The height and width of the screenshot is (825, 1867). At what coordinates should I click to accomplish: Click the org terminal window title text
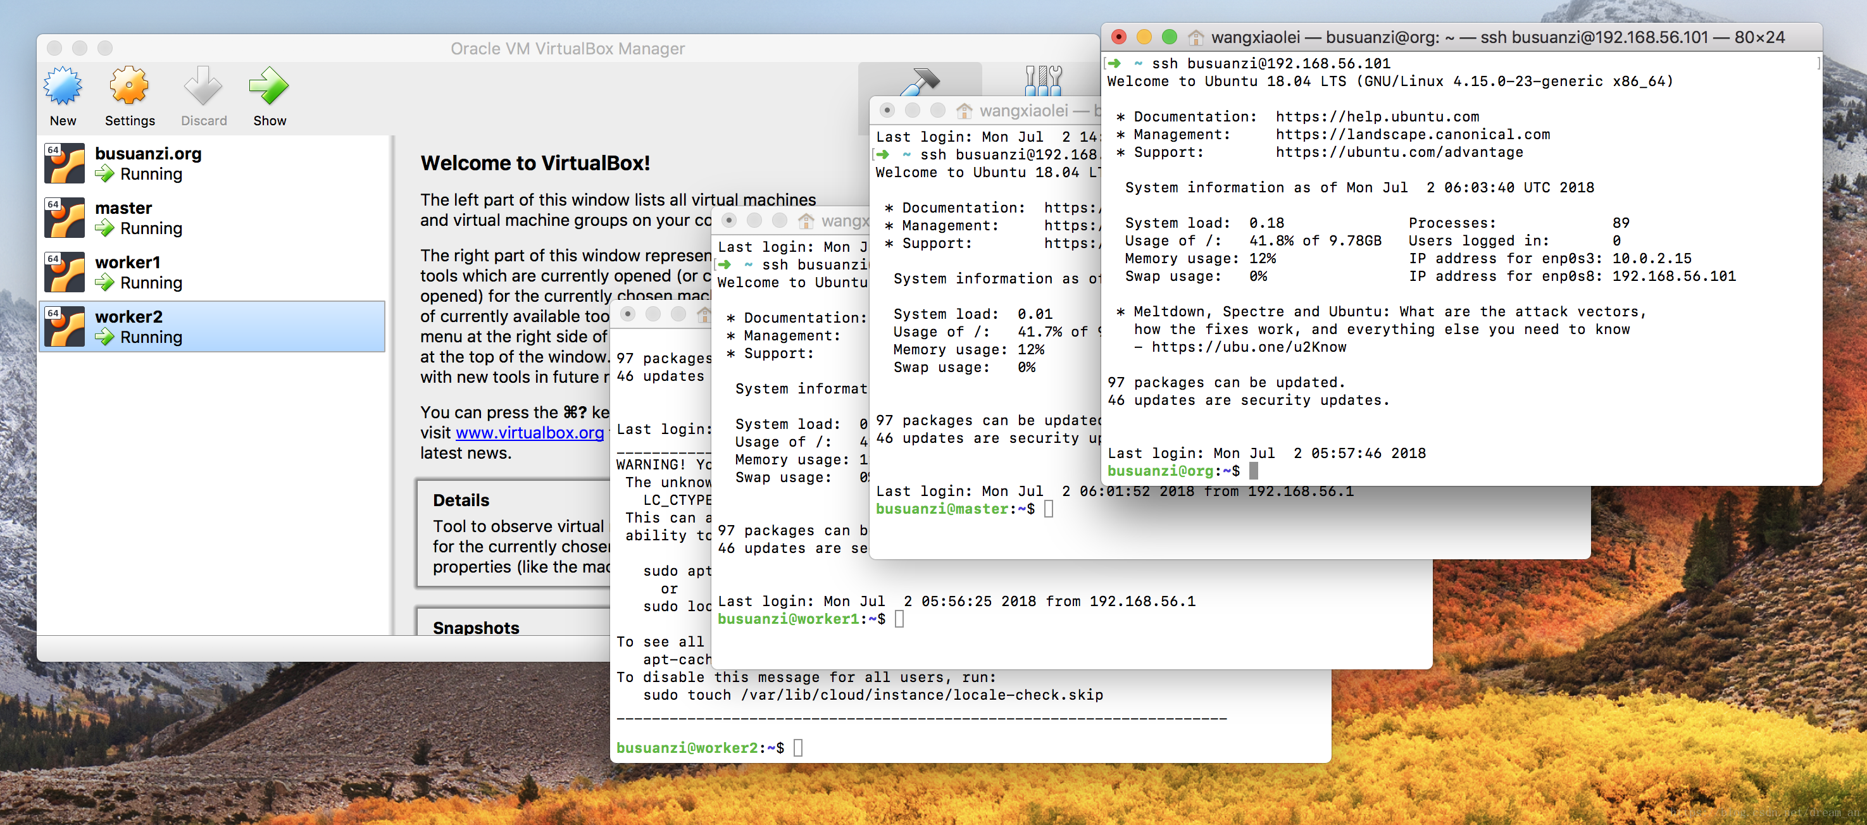point(1497,37)
